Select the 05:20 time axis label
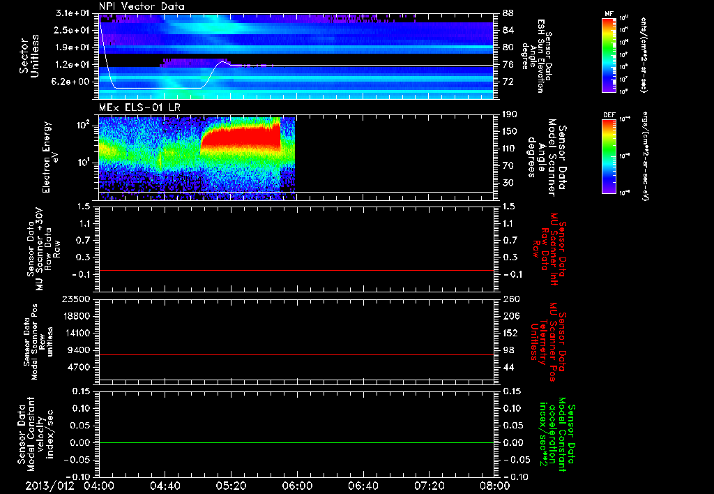This screenshot has height=494, width=714. pyautogui.click(x=231, y=486)
